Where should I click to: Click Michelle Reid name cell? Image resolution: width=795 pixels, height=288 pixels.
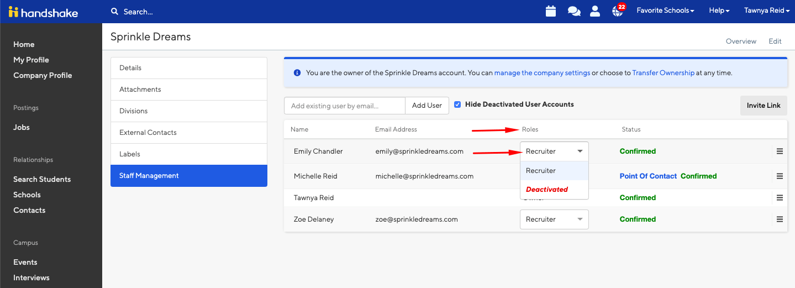click(x=315, y=176)
